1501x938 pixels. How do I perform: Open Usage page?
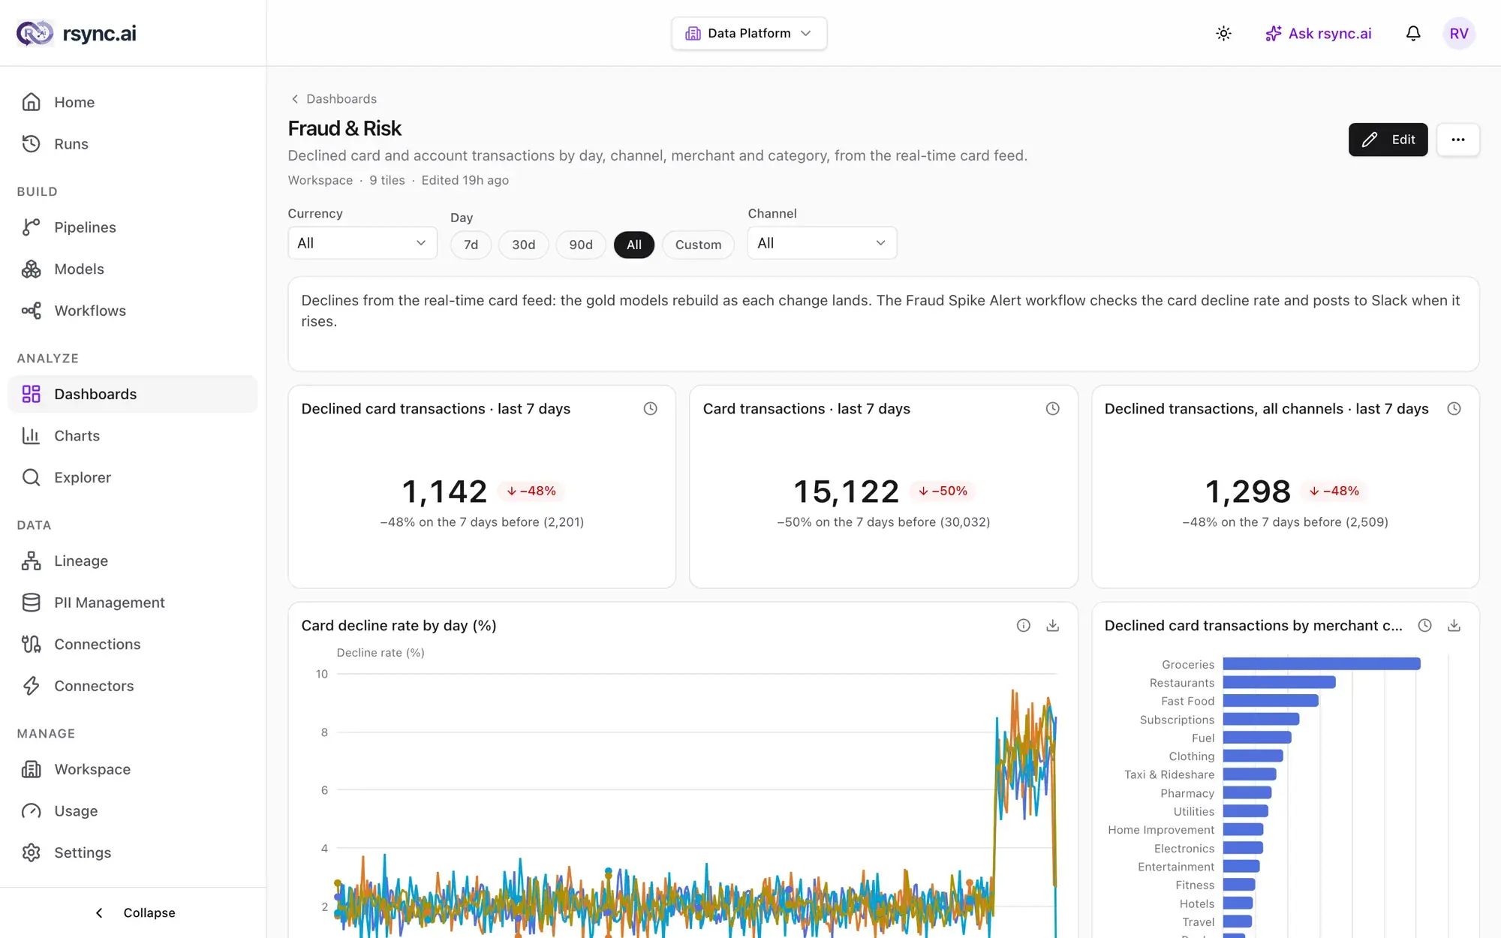point(133,811)
